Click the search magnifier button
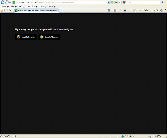The height and width of the screenshot is (138, 167). coord(163,2)
